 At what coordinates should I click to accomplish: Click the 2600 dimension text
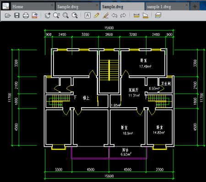coord(109,35)
